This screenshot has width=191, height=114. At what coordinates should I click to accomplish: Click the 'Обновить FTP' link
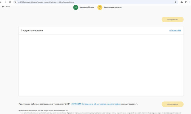tap(175, 30)
